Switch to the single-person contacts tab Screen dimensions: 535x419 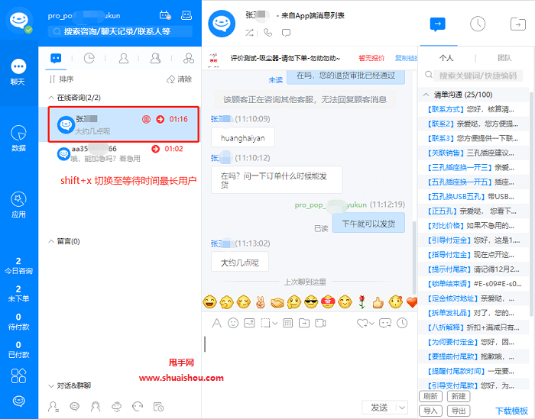coord(124,58)
